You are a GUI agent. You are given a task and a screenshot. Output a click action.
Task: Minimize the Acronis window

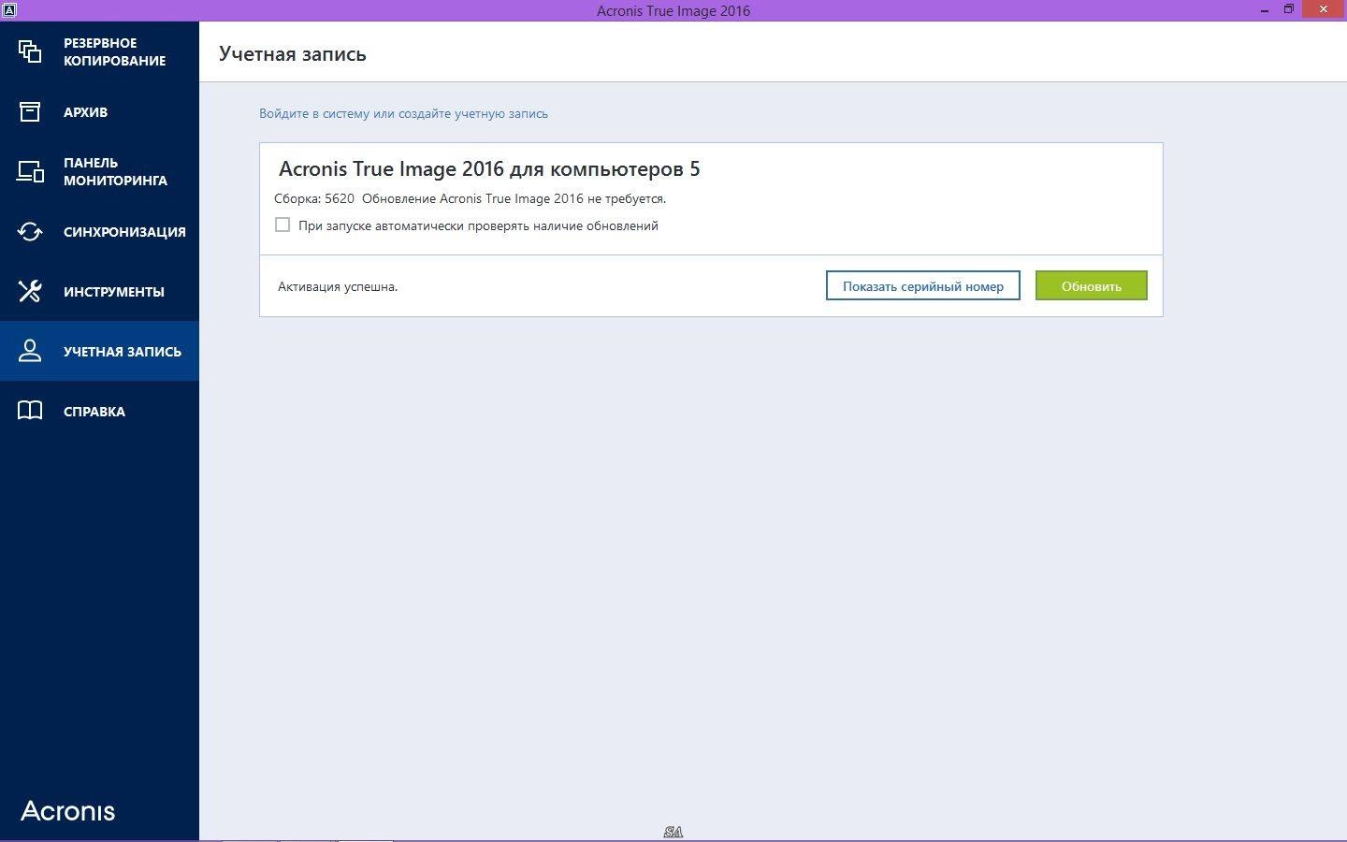[x=1264, y=10]
